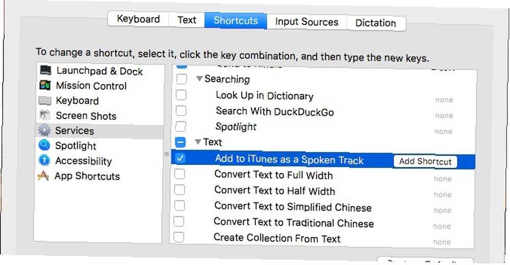Enable Look Up in Dictionary checkbox

181,95
